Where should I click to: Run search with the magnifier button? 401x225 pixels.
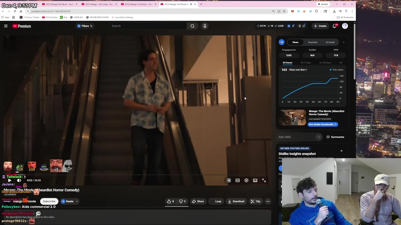[192, 26]
